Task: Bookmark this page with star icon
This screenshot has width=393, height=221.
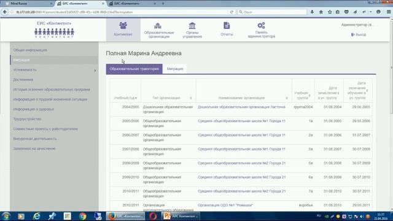Action: click(x=330, y=12)
